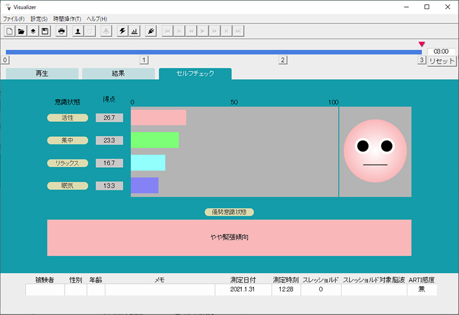The width and height of the screenshot is (459, 315).
Task: Click the 眠気 state label
Action: coord(68,186)
